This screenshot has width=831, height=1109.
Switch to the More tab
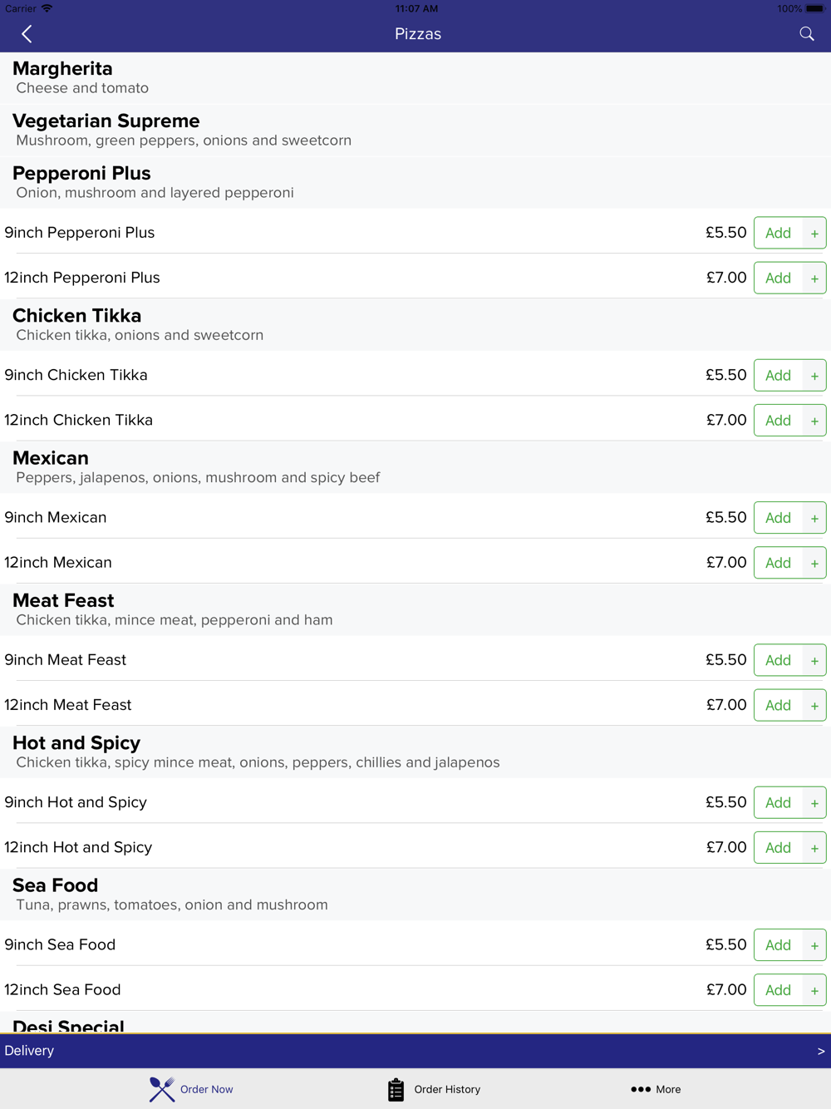click(x=656, y=1089)
